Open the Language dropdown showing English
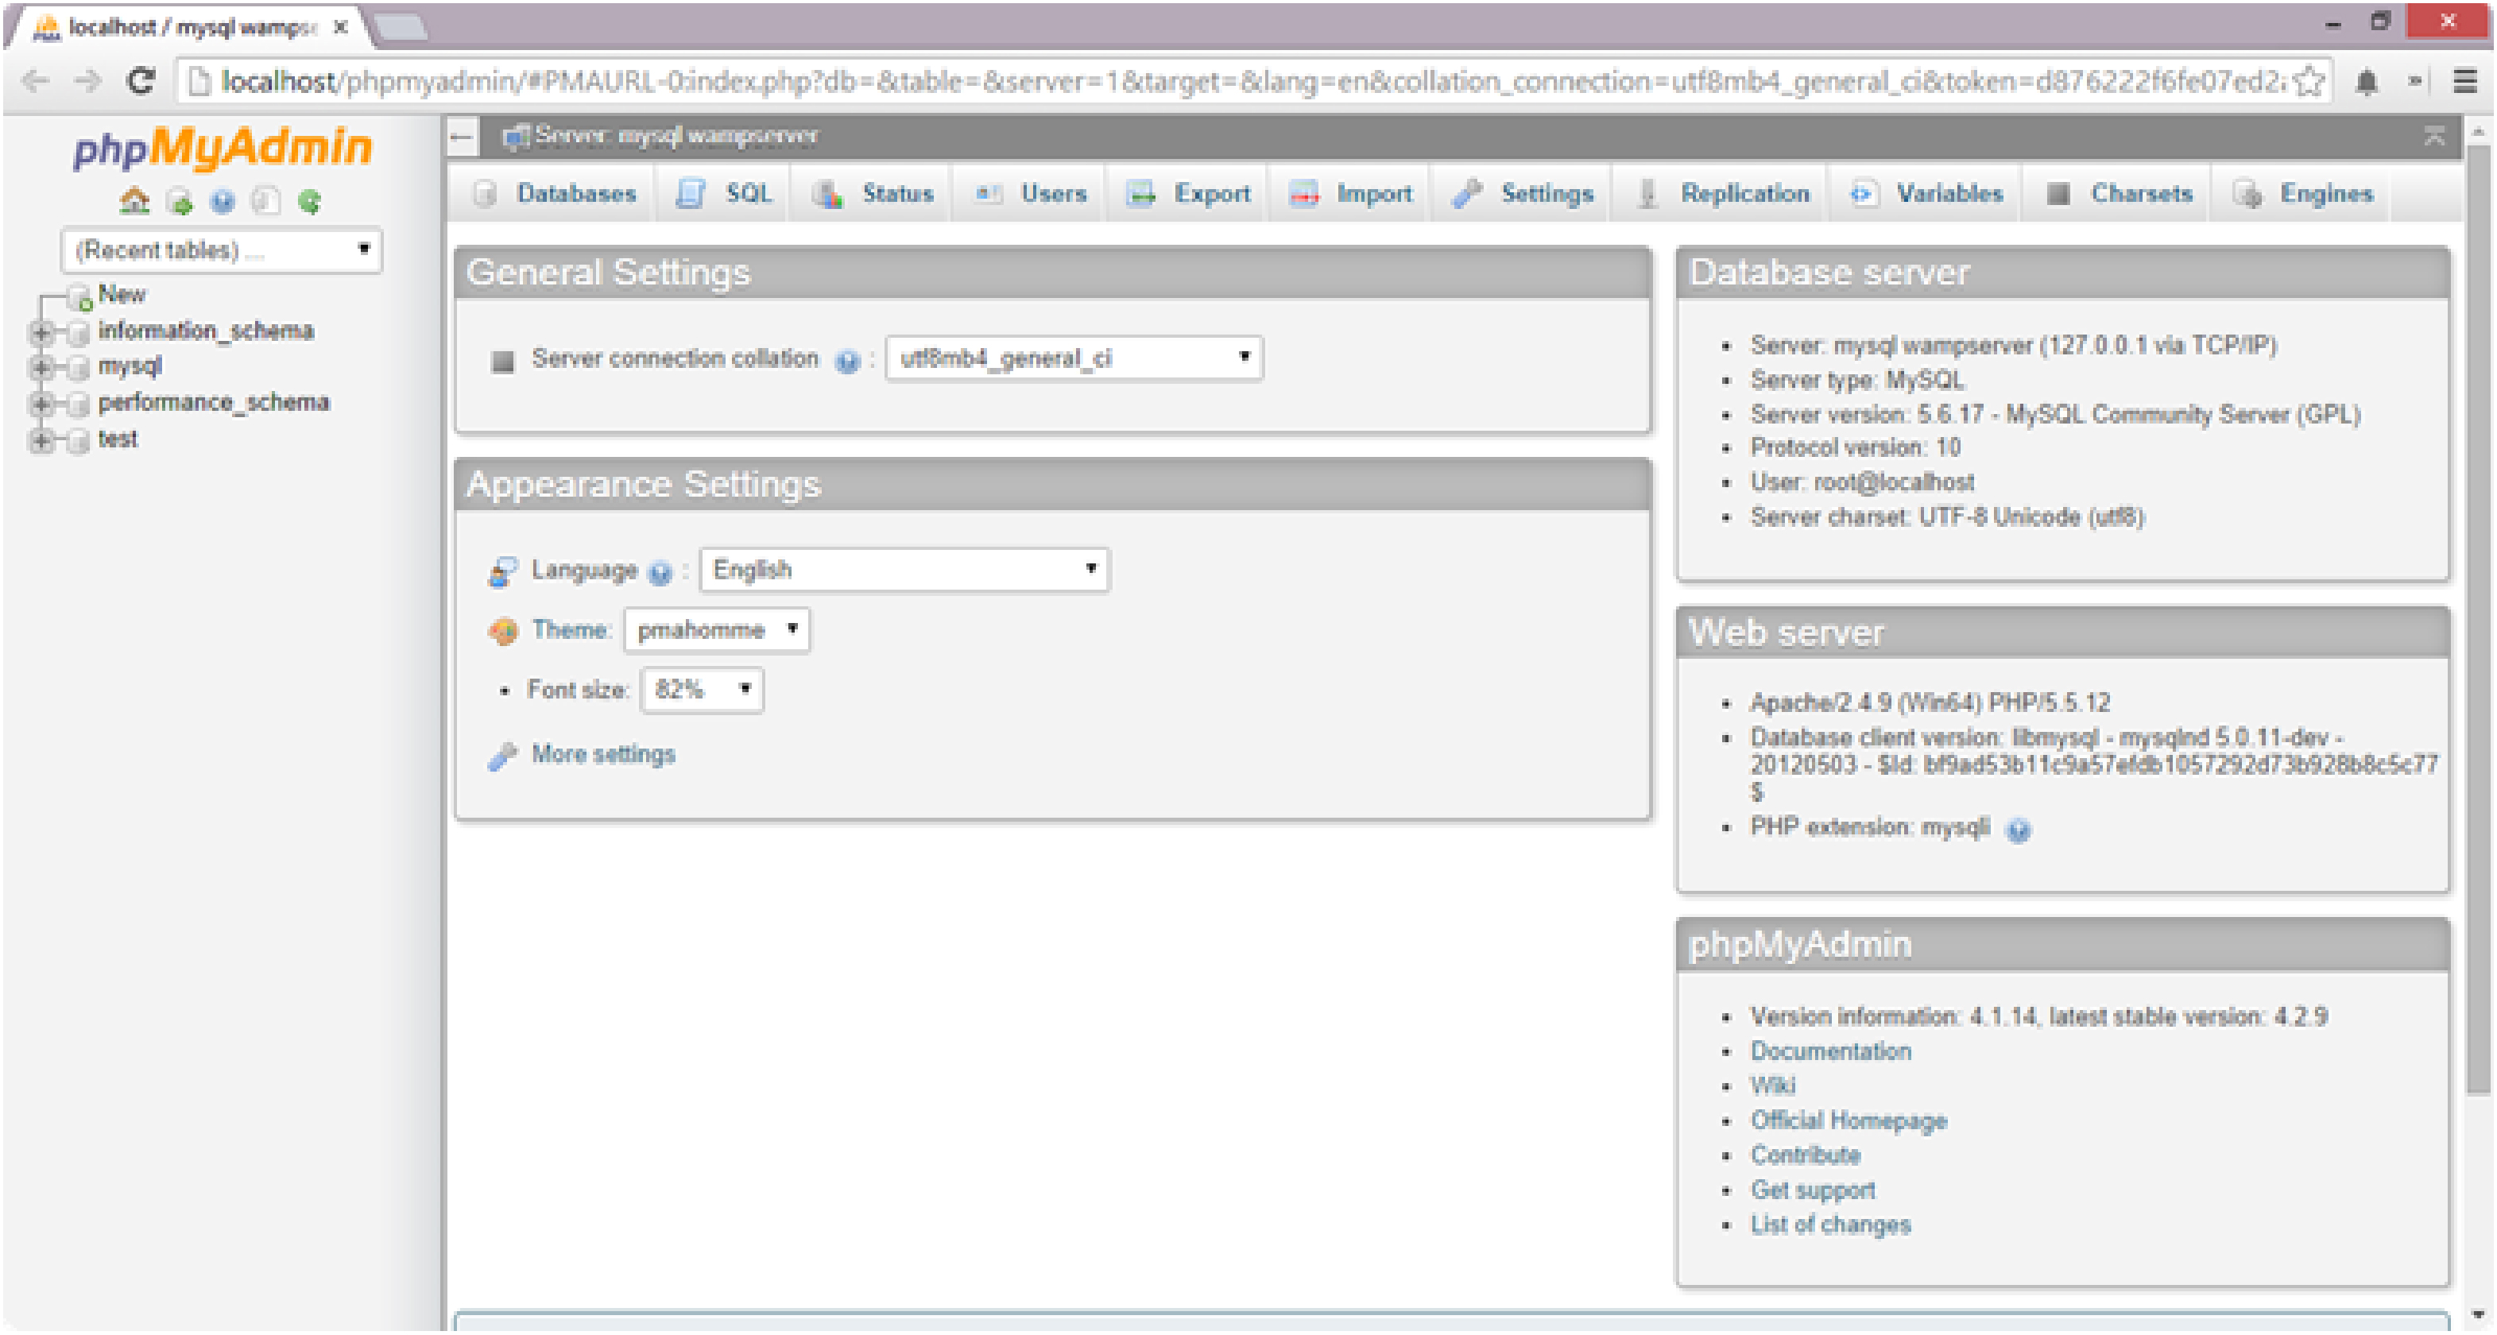Viewport: 2497px width, 1335px height. point(904,570)
